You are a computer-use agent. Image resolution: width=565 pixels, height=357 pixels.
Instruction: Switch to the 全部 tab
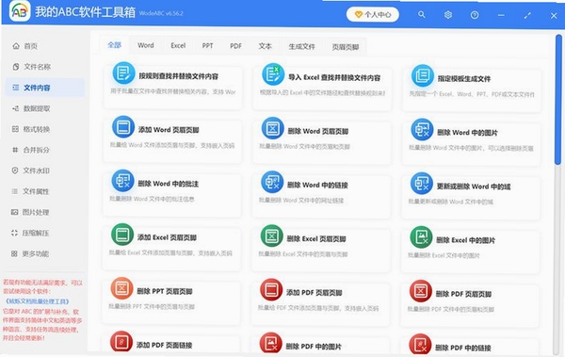pyautogui.click(x=114, y=45)
